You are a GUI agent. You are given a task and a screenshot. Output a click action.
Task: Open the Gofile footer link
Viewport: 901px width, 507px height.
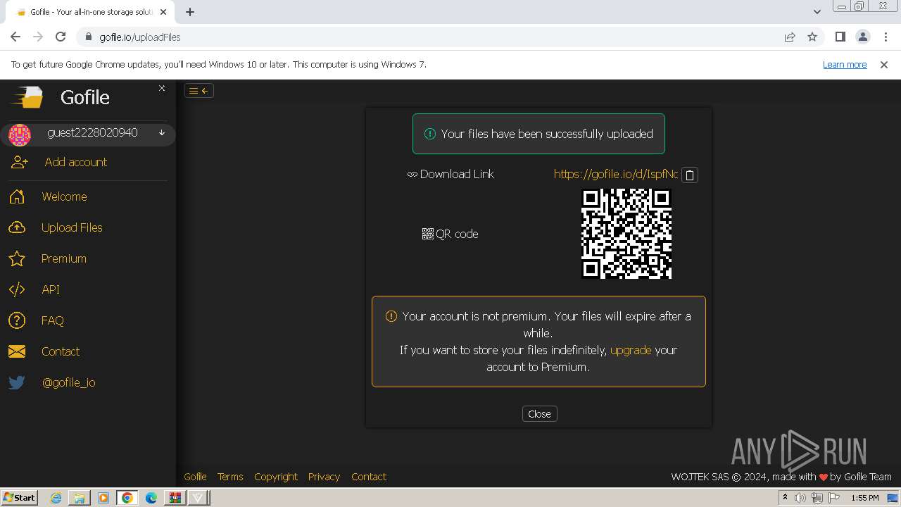pyautogui.click(x=195, y=477)
